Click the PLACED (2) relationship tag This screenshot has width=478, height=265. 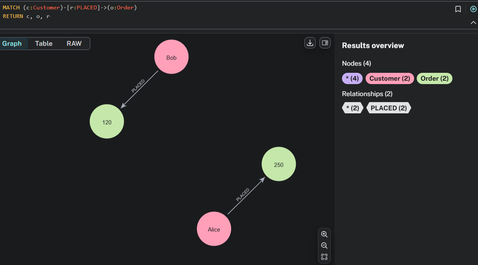pos(389,108)
